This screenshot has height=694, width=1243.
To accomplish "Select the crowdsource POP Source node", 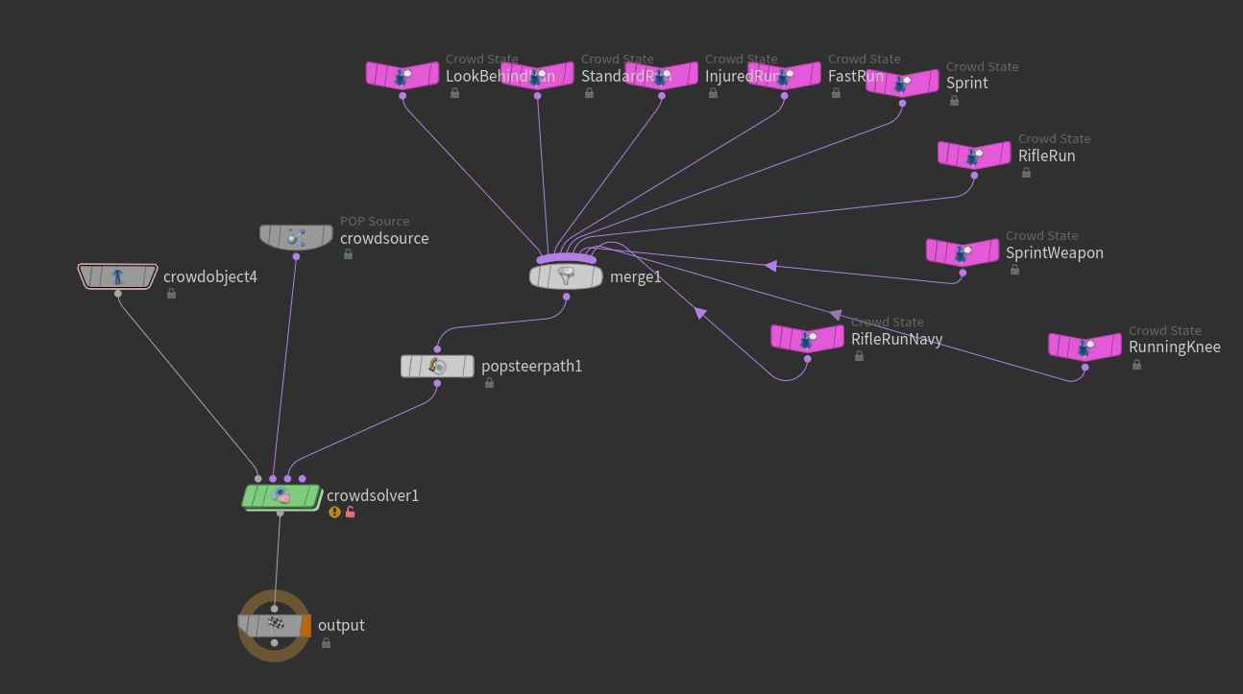I will tap(296, 237).
